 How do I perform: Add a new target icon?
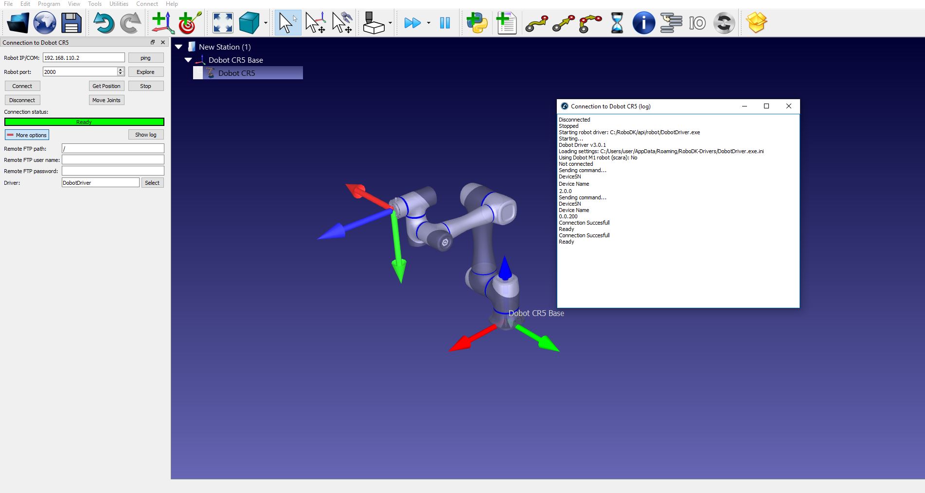189,23
